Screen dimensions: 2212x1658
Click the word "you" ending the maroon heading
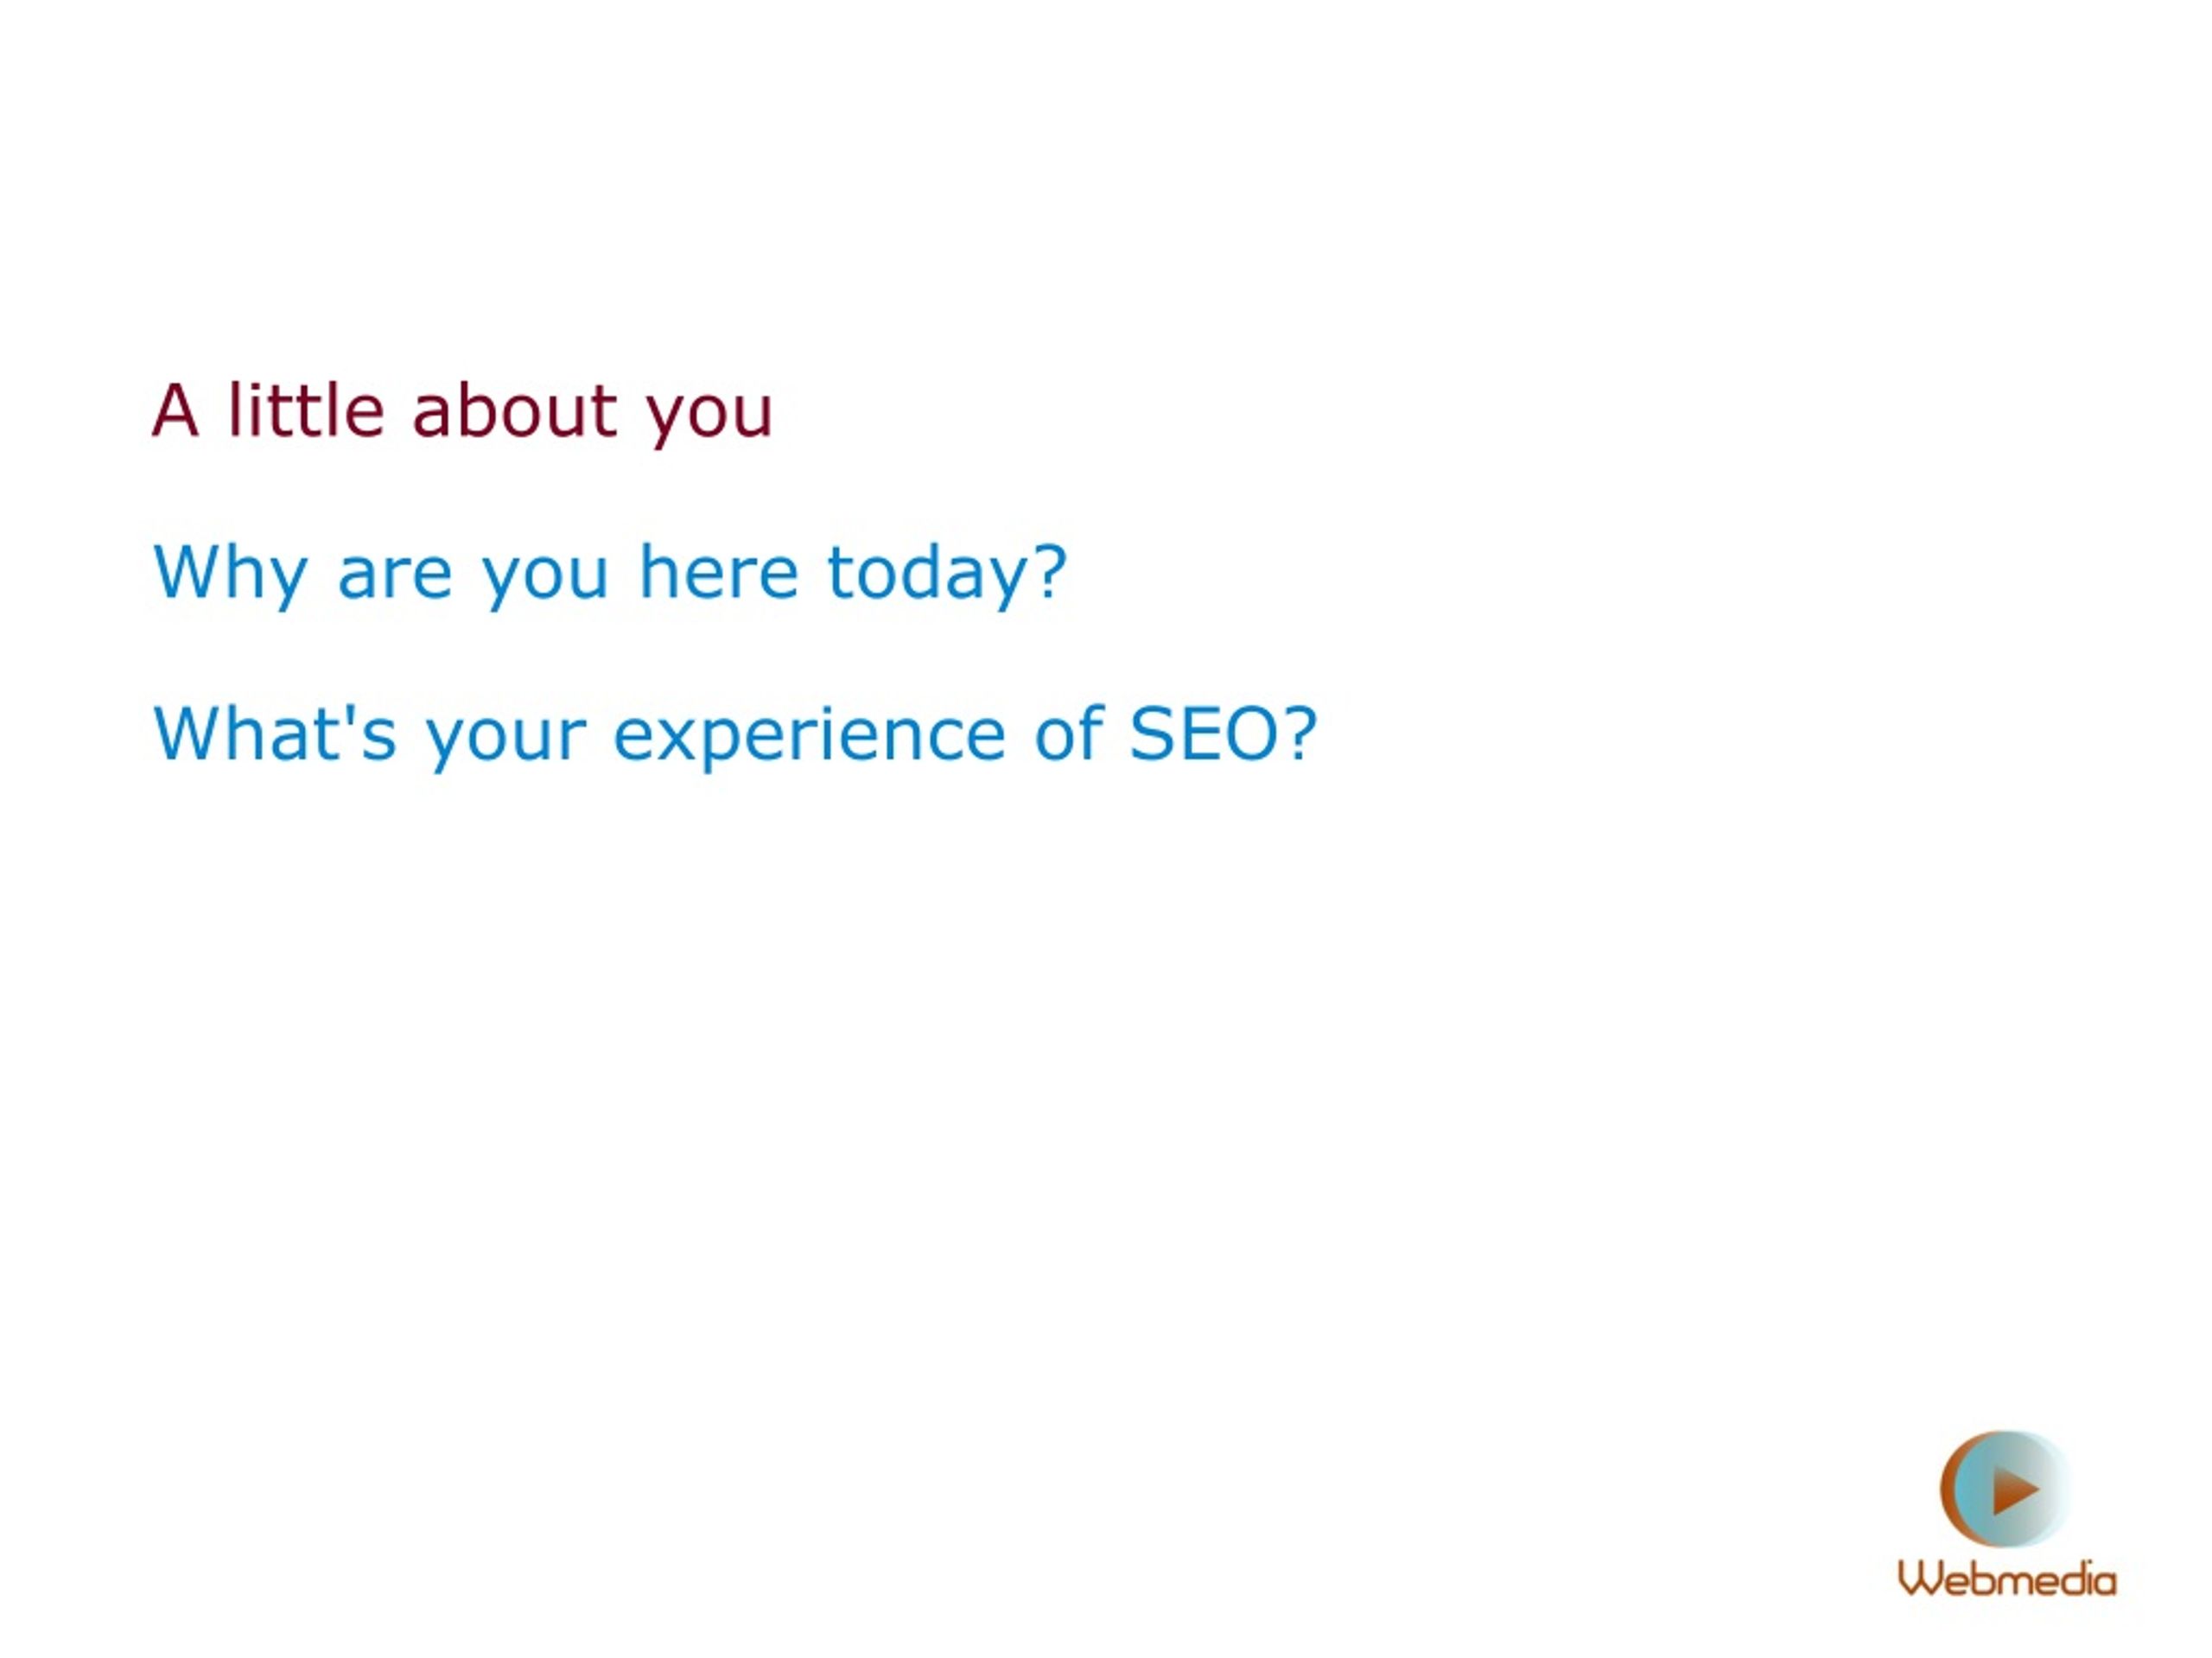(x=709, y=417)
